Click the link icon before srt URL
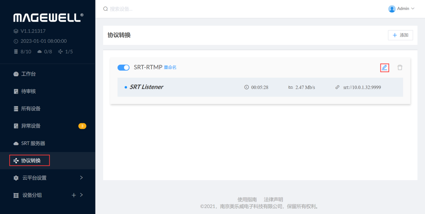This screenshot has height=214, width=425. click(338, 87)
